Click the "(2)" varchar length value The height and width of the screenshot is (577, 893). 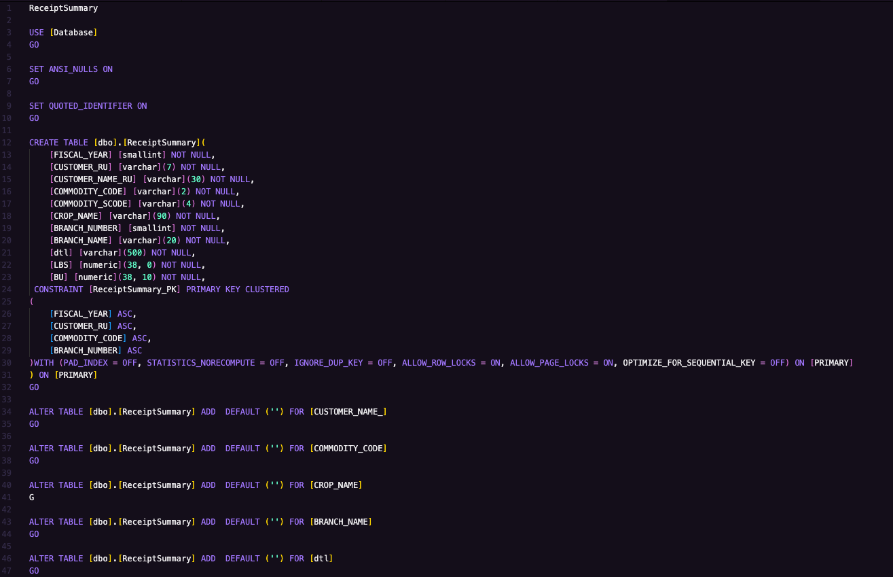184,192
